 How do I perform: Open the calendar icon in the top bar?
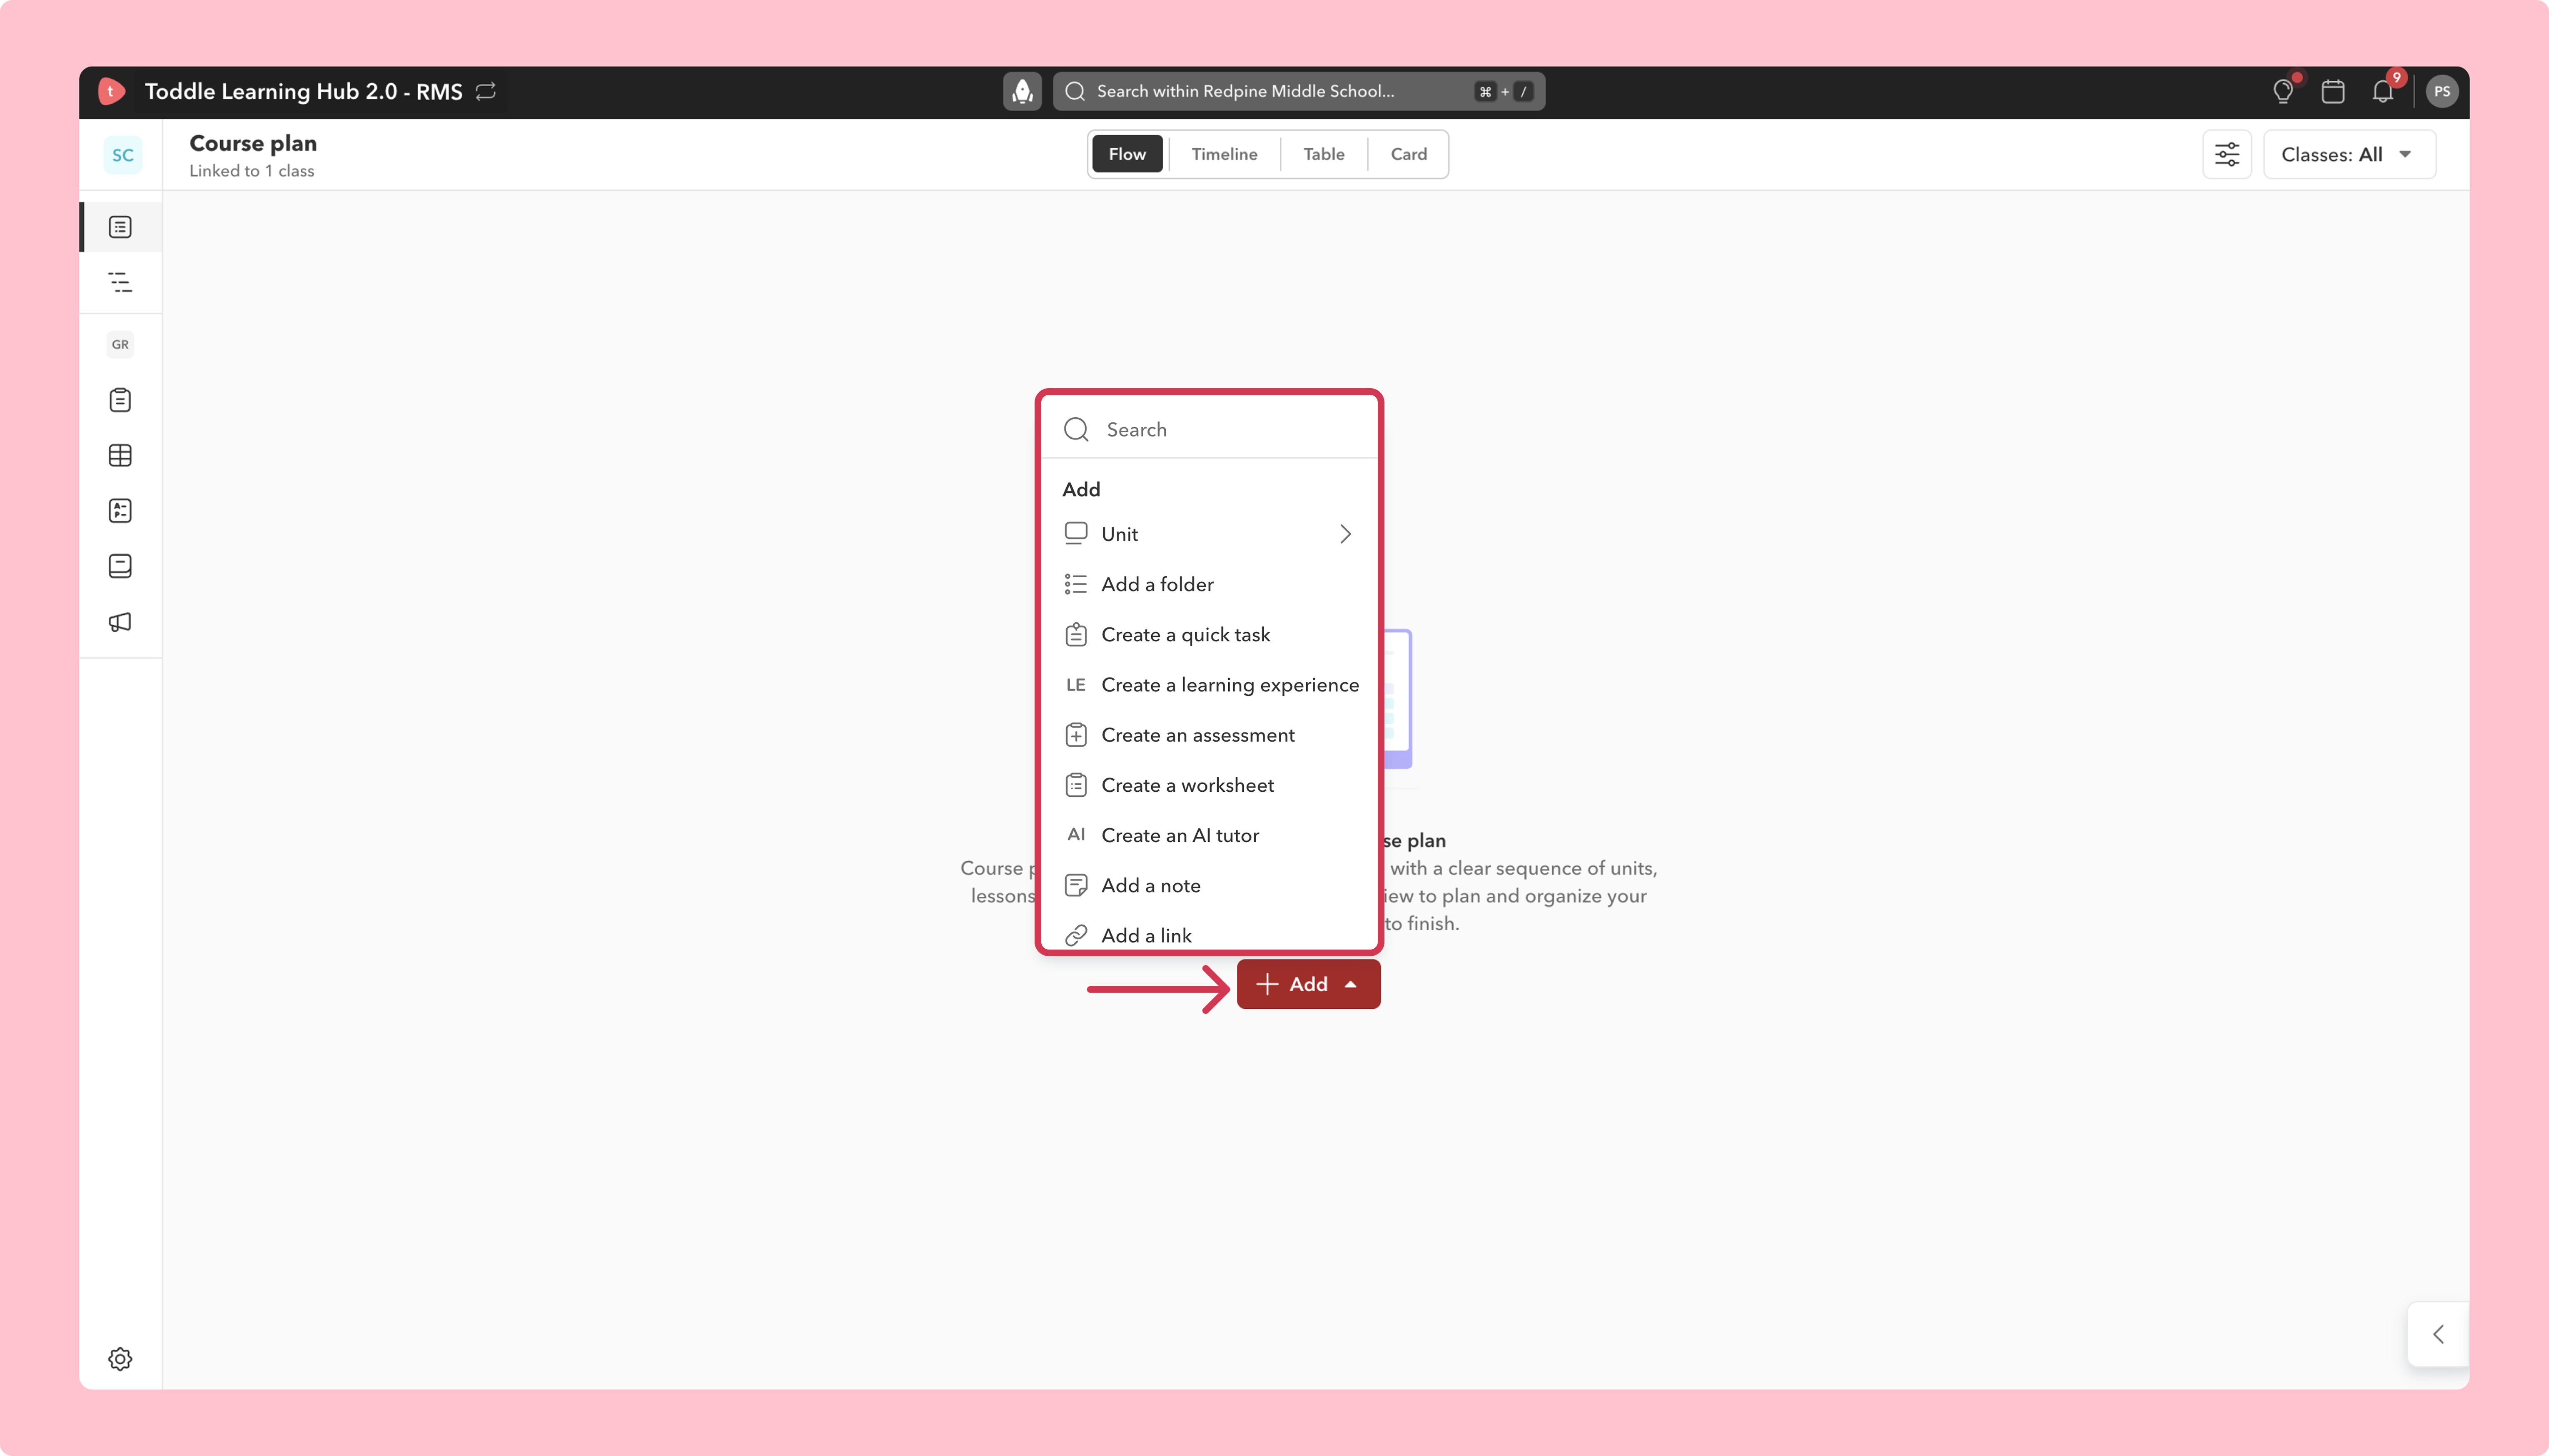[x=2333, y=92]
